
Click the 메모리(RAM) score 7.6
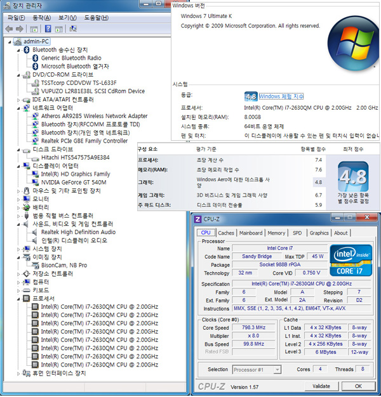pos(318,169)
